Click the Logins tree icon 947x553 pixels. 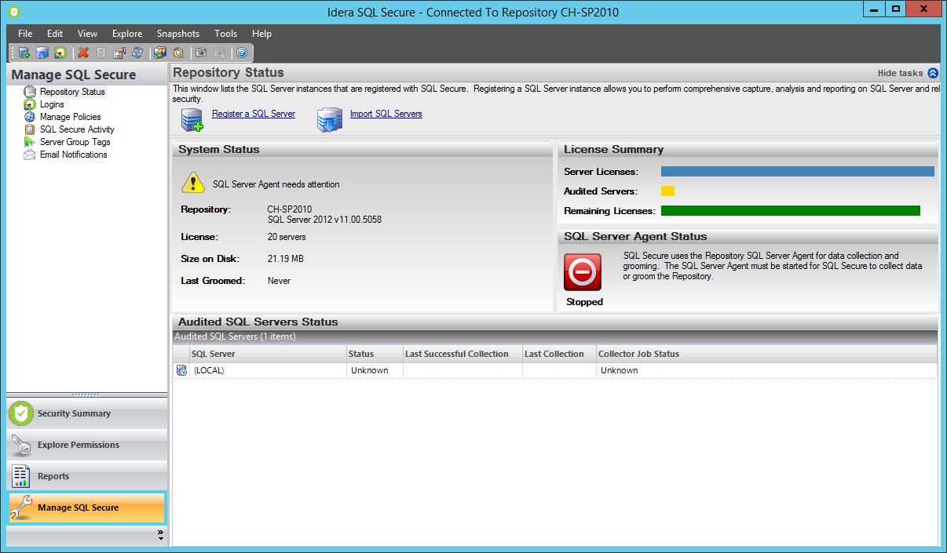pos(30,104)
